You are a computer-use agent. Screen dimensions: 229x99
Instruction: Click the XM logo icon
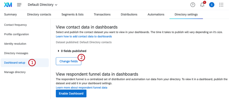8,5
